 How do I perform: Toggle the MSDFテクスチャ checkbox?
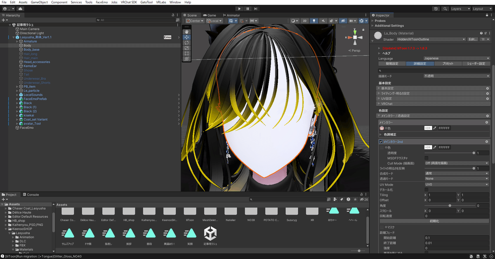426,158
